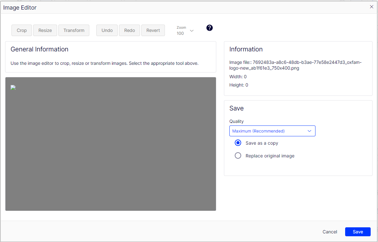Screen dimensions: 378x242
Task: Click the General Information heading
Action: (40, 49)
